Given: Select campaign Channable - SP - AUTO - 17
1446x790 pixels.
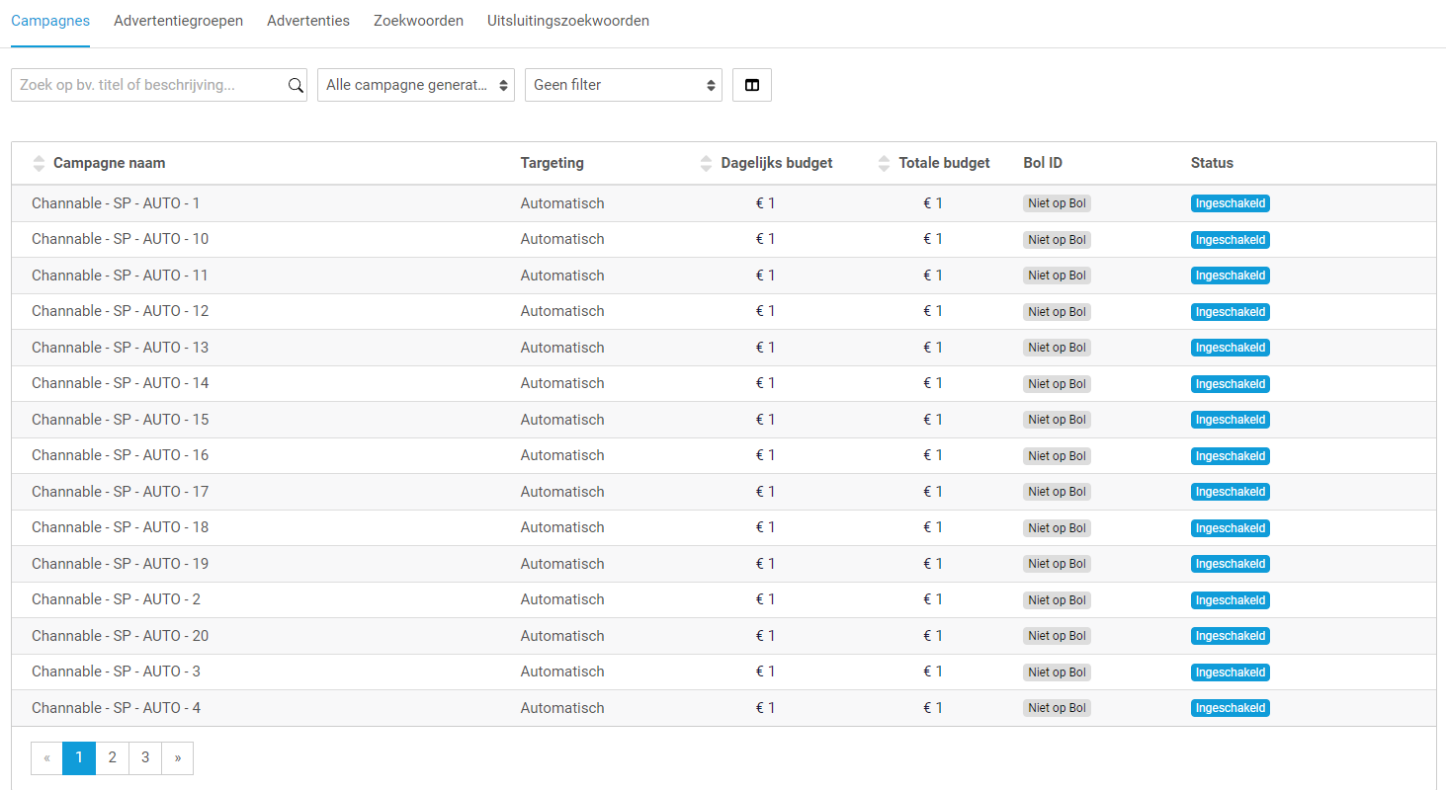Looking at the screenshot, I should click(x=120, y=492).
